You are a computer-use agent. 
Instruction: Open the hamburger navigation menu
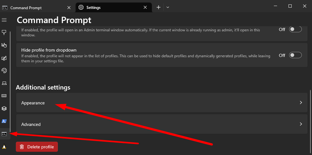(4, 20)
